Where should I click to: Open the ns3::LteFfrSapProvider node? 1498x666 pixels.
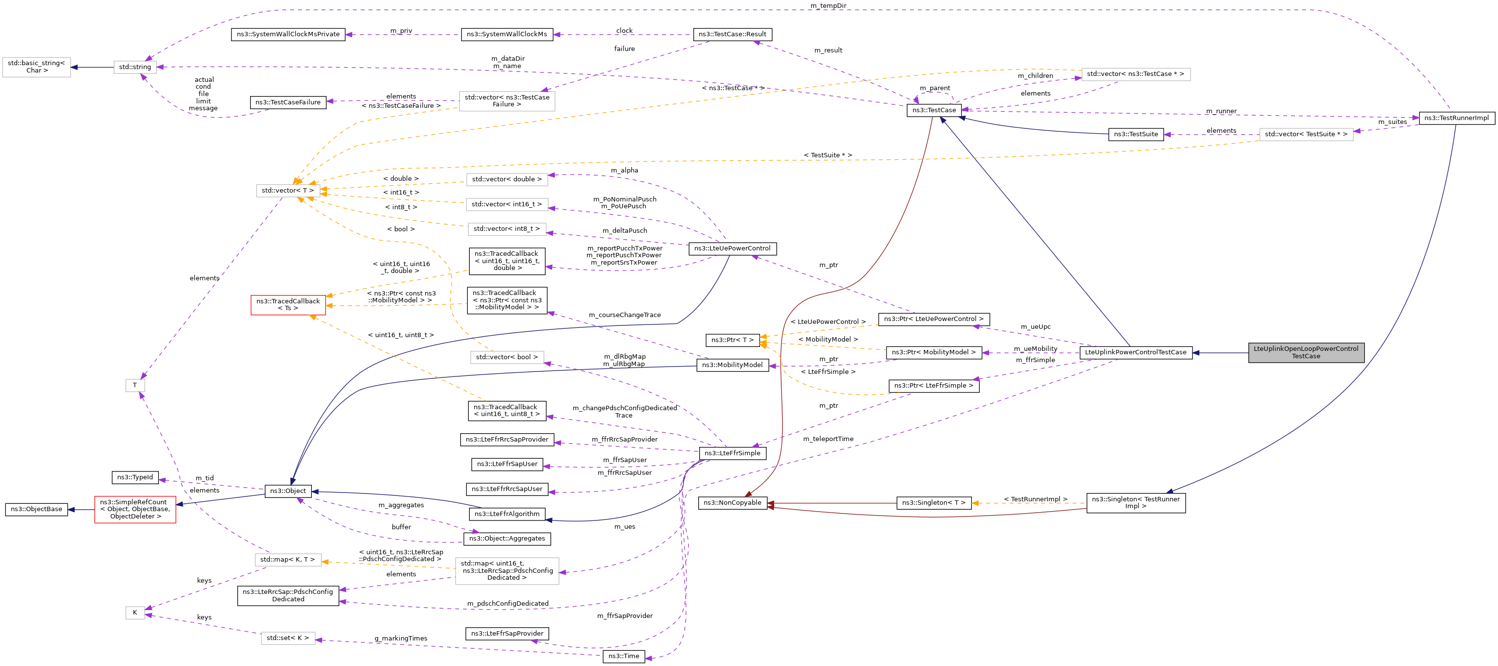507,634
